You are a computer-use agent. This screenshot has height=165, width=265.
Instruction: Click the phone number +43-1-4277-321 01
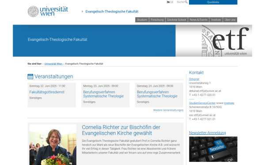[204, 119]
